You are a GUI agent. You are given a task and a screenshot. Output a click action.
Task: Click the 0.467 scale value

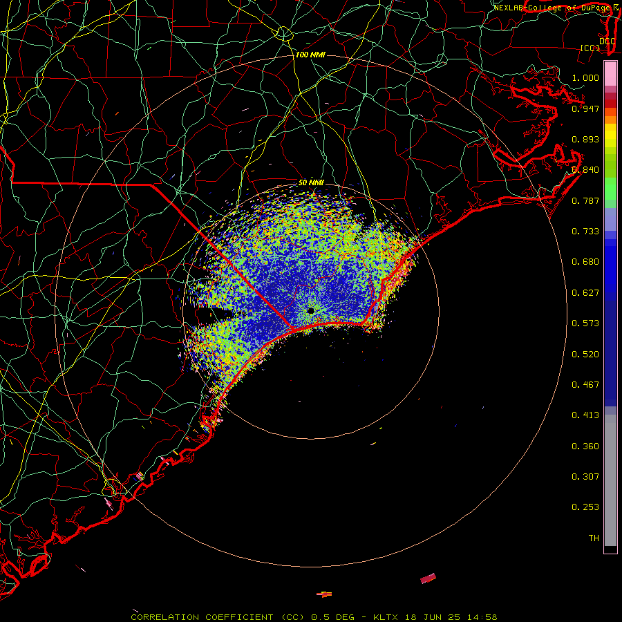click(x=585, y=385)
